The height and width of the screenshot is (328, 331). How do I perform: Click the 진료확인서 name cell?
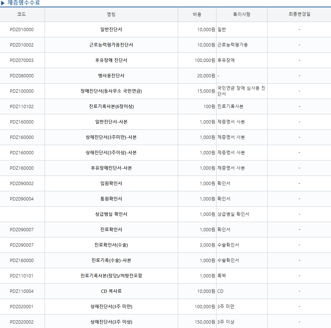[111, 230]
